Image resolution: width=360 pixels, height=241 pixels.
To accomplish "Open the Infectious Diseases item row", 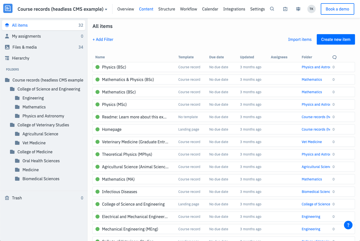I will click(x=224, y=192).
